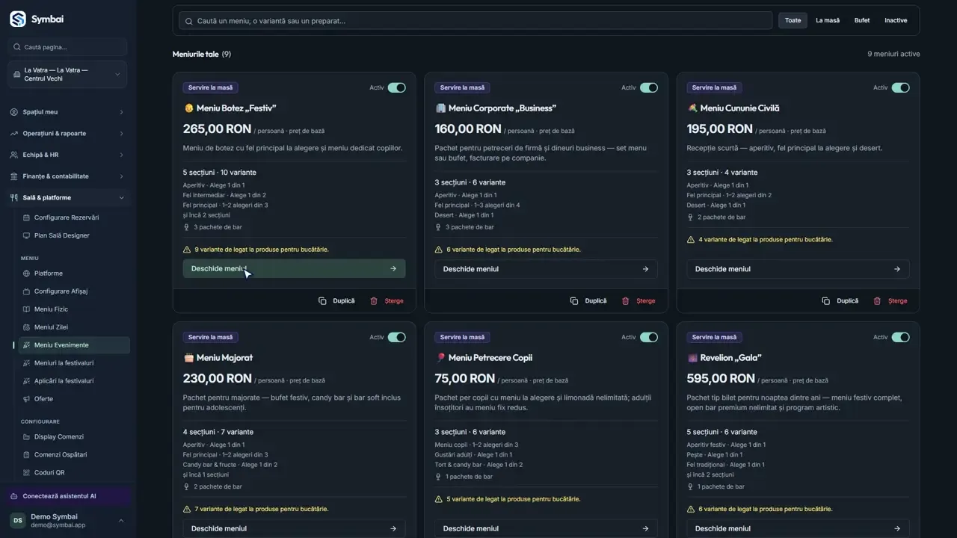Click the Comenzi Ospătari sidebar icon

[27, 454]
